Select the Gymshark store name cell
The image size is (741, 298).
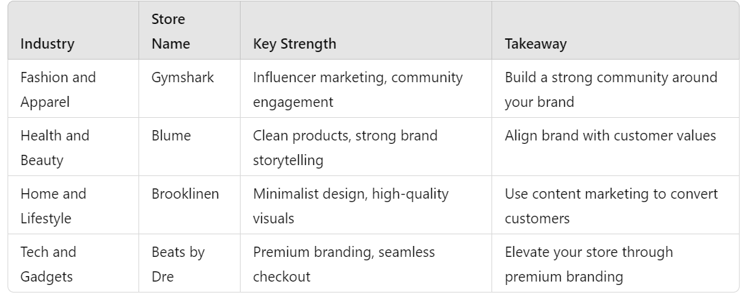183,77
